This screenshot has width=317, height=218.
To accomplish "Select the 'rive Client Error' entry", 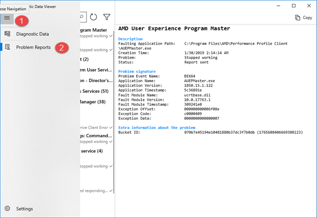I will coord(96,128).
